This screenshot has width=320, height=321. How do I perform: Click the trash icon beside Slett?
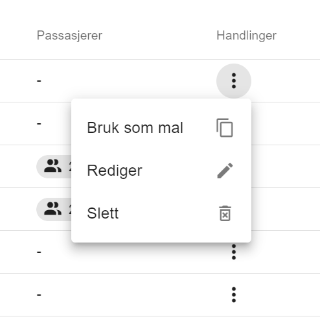click(225, 213)
